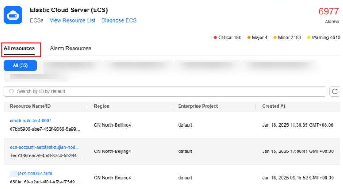Click the orange Major alarm dot
The width and height of the screenshot is (343, 189).
tap(249, 37)
